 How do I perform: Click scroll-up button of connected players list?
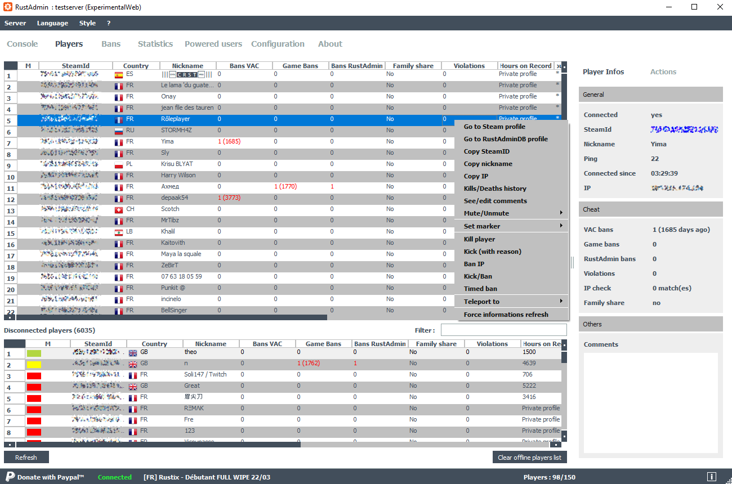click(564, 67)
